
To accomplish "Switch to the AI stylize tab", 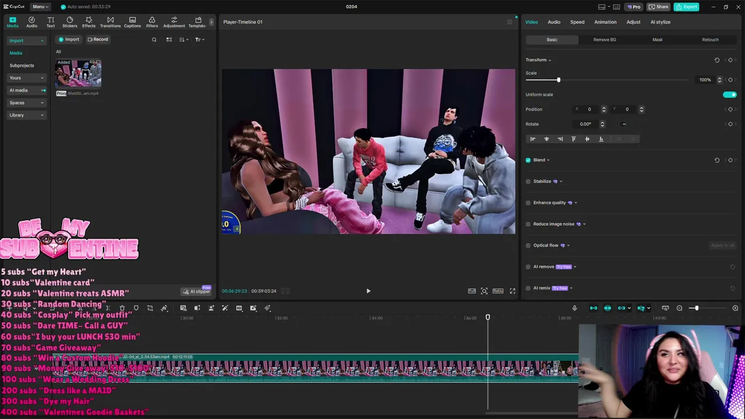I will (x=661, y=22).
